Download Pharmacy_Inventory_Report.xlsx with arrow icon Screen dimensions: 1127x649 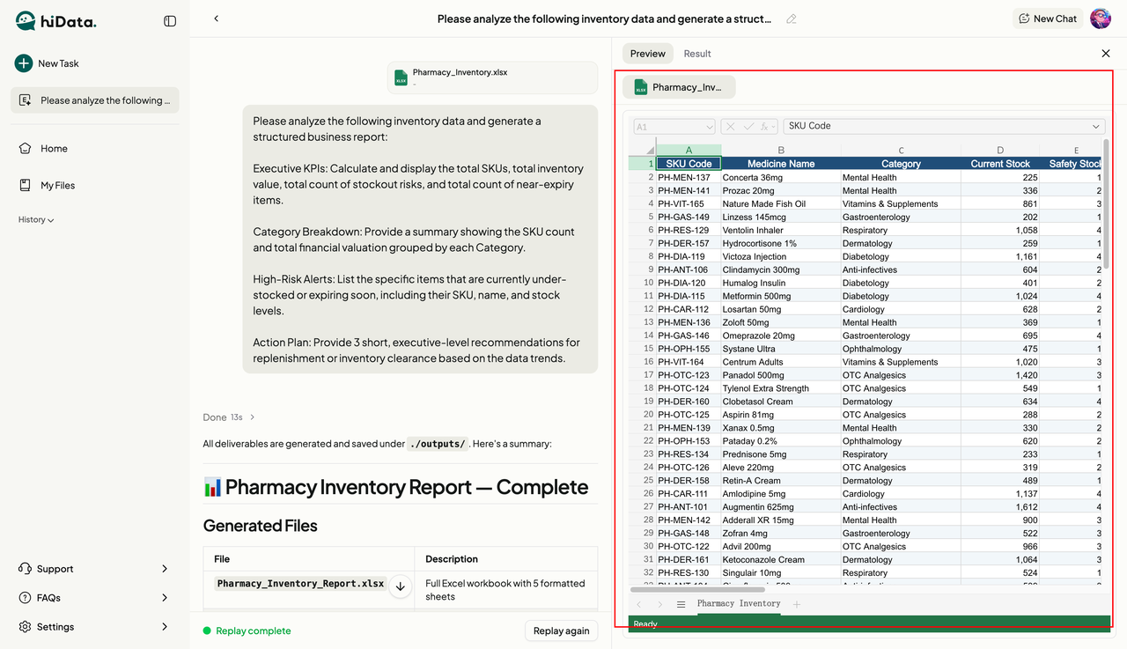[400, 586]
